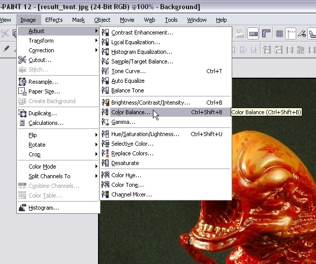The image size is (316, 264).
Task: Open the Movie menu
Action: pyautogui.click(x=127, y=20)
